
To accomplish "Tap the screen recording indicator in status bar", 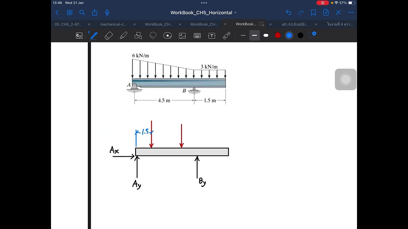I will coord(323,3).
